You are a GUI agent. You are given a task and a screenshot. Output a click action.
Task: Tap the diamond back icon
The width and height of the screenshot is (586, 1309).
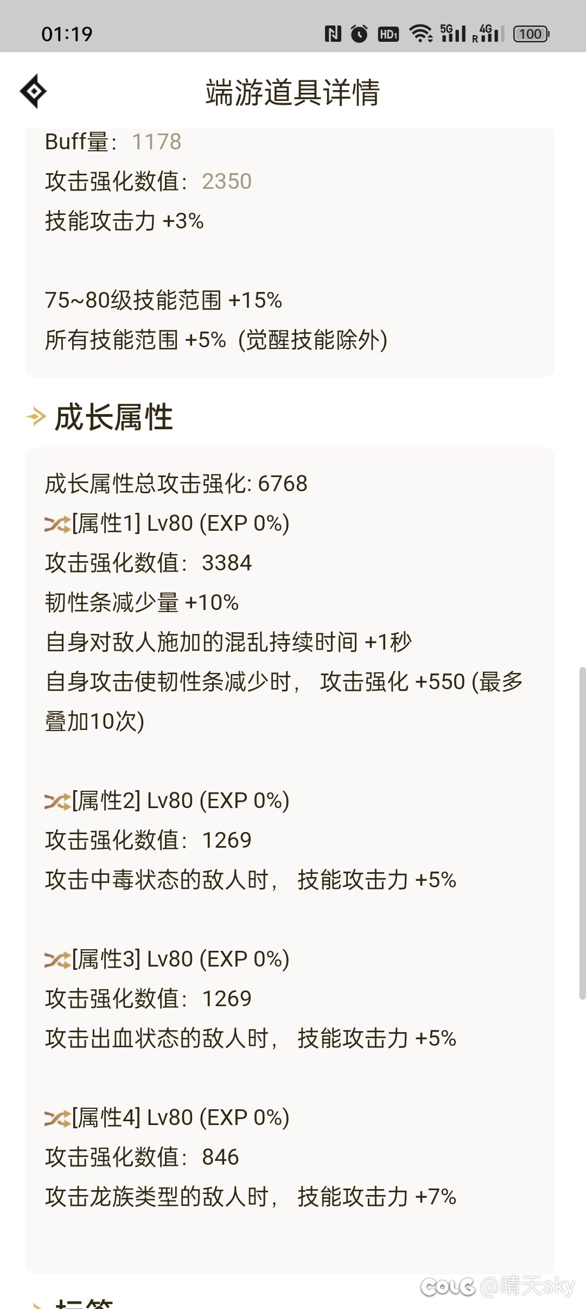(x=33, y=91)
